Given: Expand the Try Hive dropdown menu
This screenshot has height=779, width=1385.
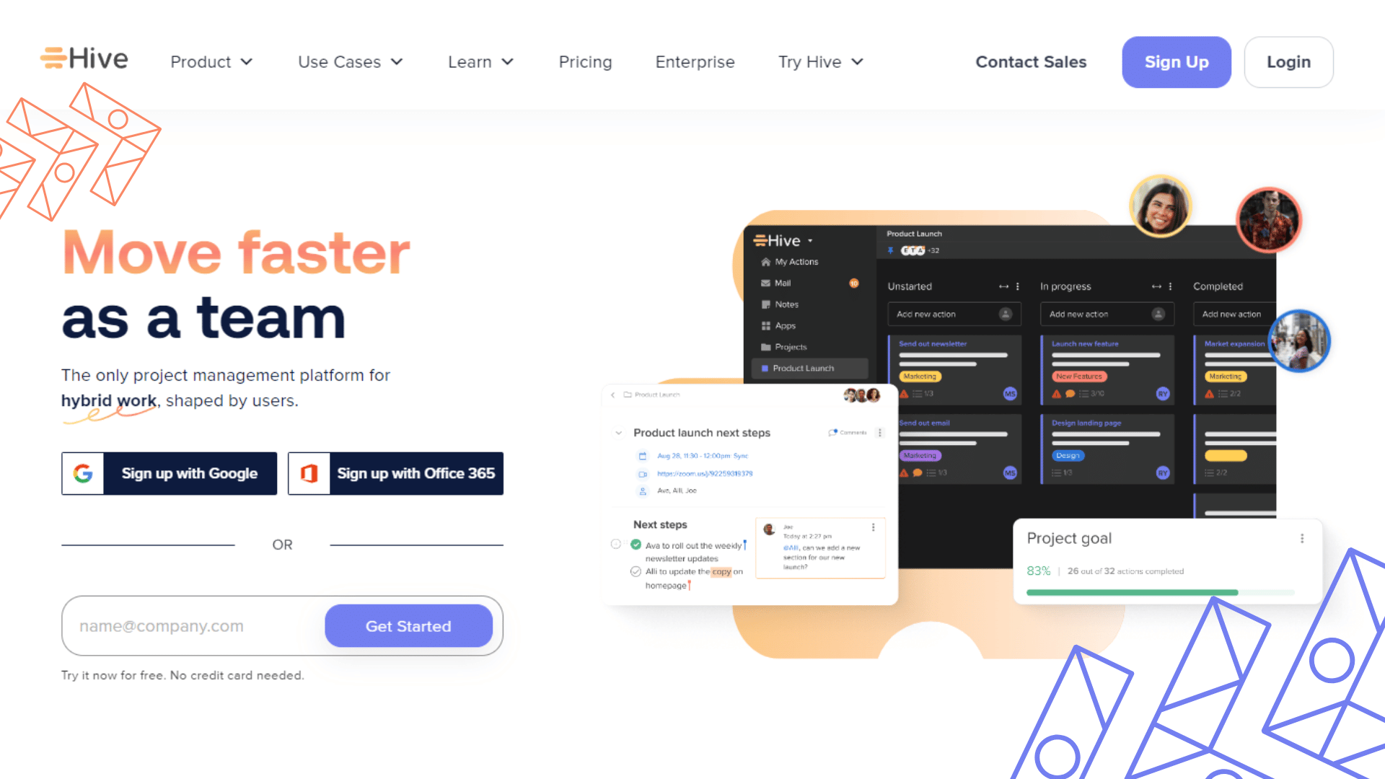Looking at the screenshot, I should [820, 61].
